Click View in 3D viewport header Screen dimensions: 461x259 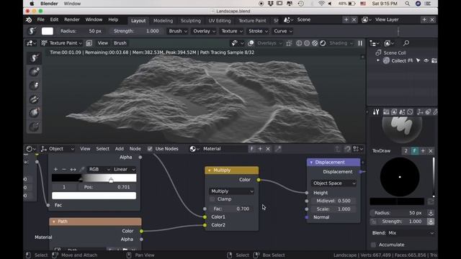[102, 43]
